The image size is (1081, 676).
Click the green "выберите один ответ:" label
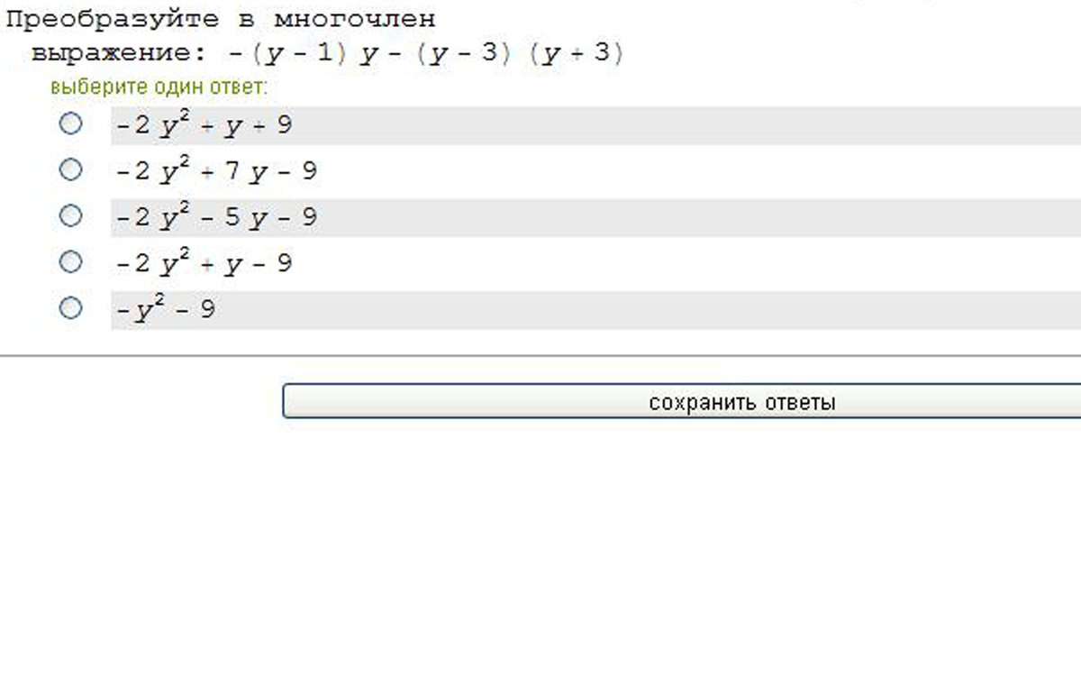coord(159,87)
